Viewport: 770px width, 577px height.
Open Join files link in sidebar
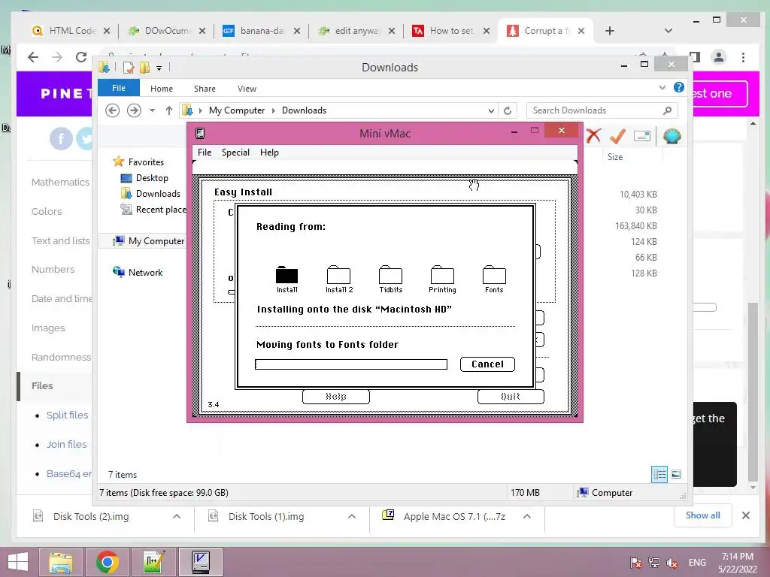coord(66,445)
